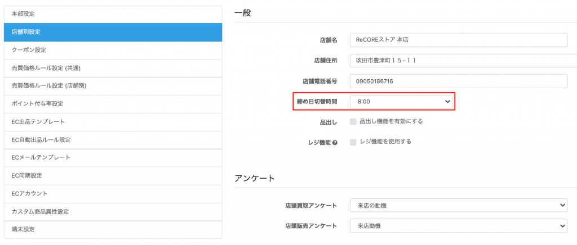The width and height of the screenshot is (577, 245).
Task: Select ポイント付与率設定 in the sidebar
Action: (113, 104)
